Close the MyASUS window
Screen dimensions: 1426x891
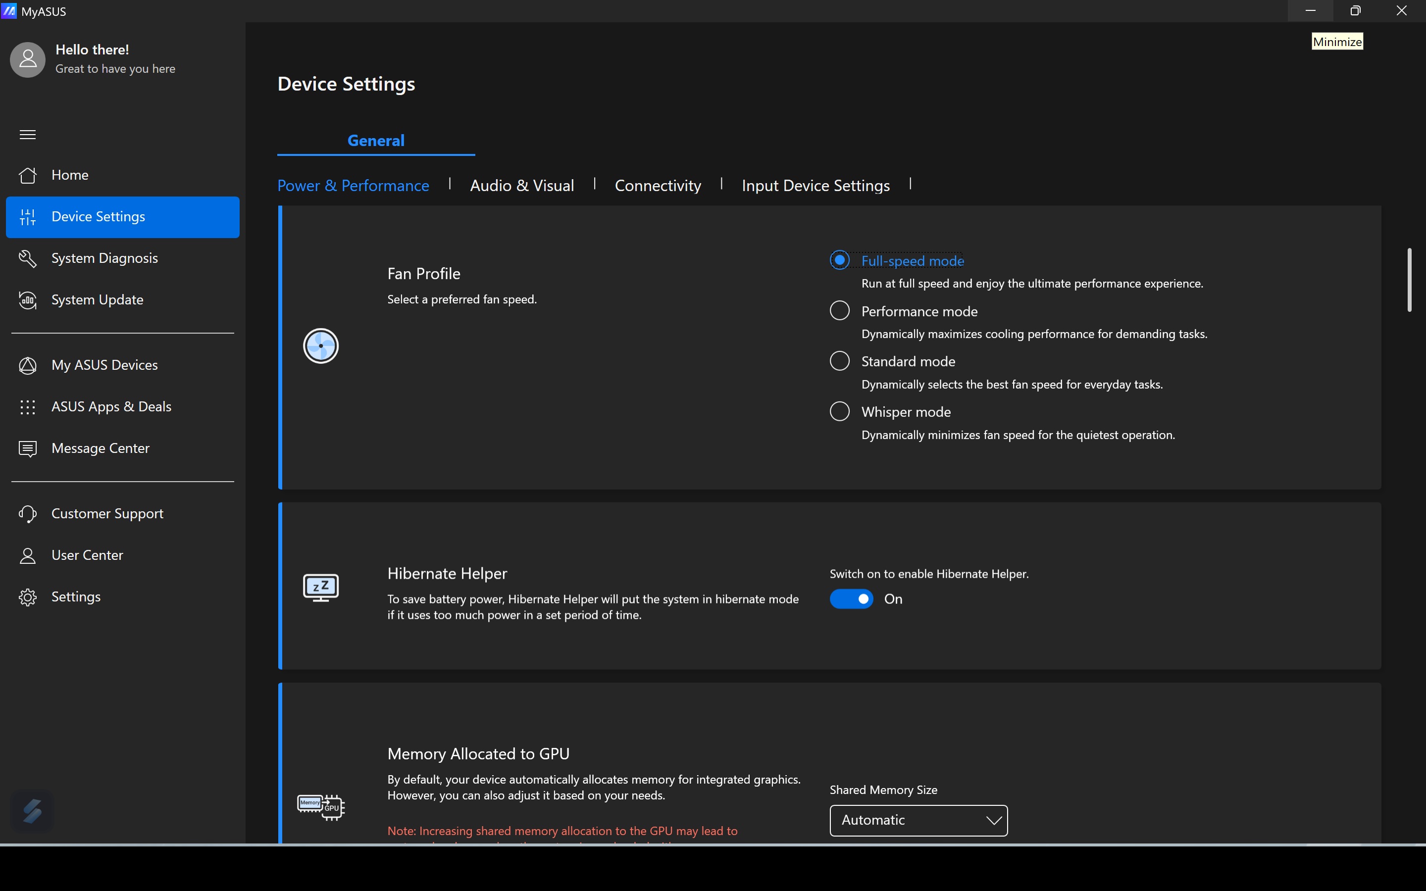[1402, 10]
